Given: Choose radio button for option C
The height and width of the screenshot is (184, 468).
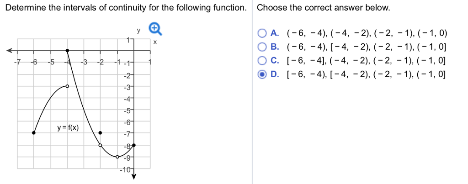Looking at the screenshot, I should tap(261, 60).
